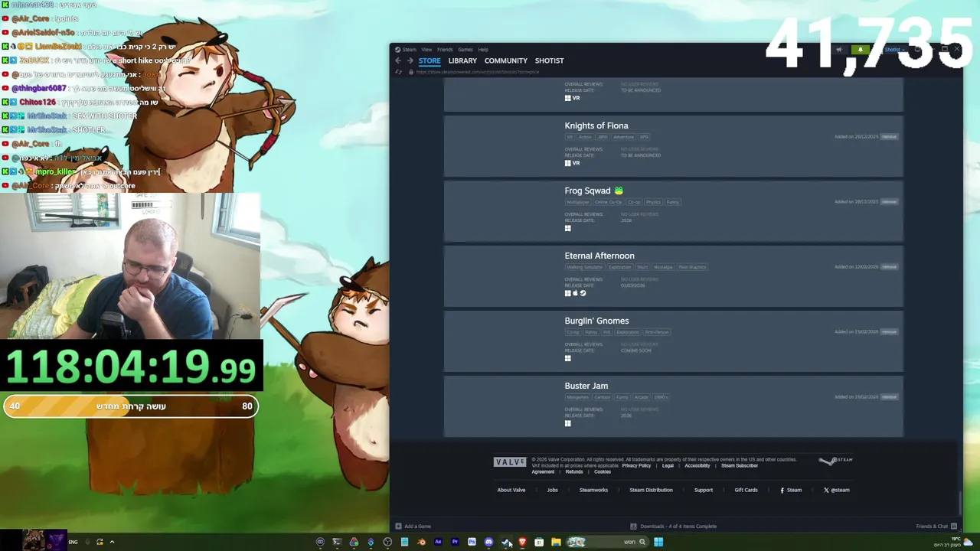This screenshot has width=980, height=551.
Task: Click the Multiplayer tag on Frog Sqwad
Action: (x=577, y=202)
